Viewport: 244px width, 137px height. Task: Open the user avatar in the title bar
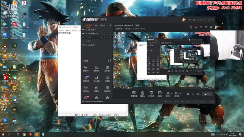184,20
